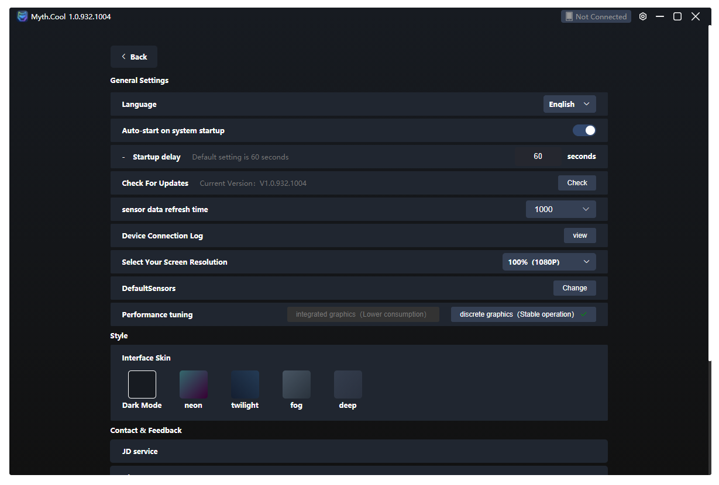Maximize the Myth.Cool window

677,16
